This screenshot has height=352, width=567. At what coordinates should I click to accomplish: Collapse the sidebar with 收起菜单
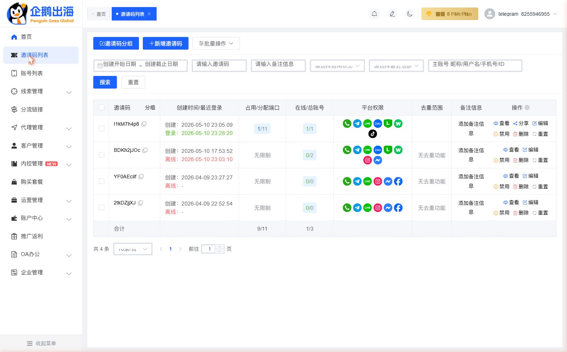tap(41, 343)
